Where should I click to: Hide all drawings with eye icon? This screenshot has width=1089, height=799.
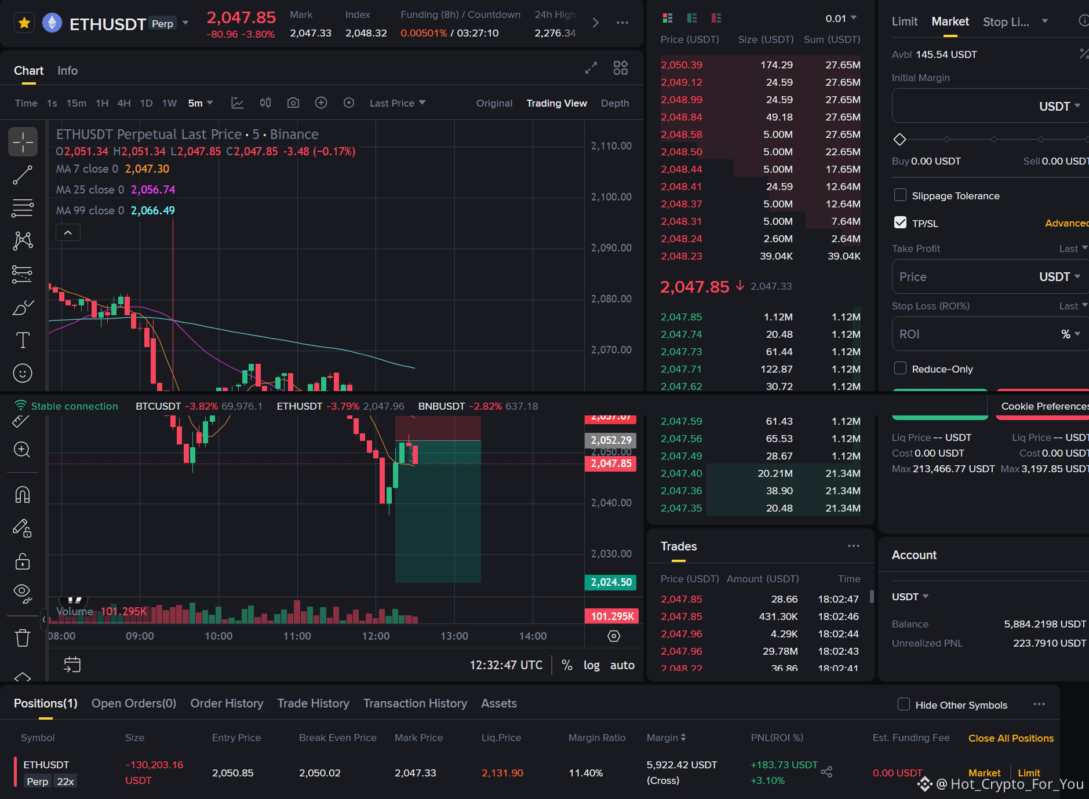pyautogui.click(x=22, y=593)
